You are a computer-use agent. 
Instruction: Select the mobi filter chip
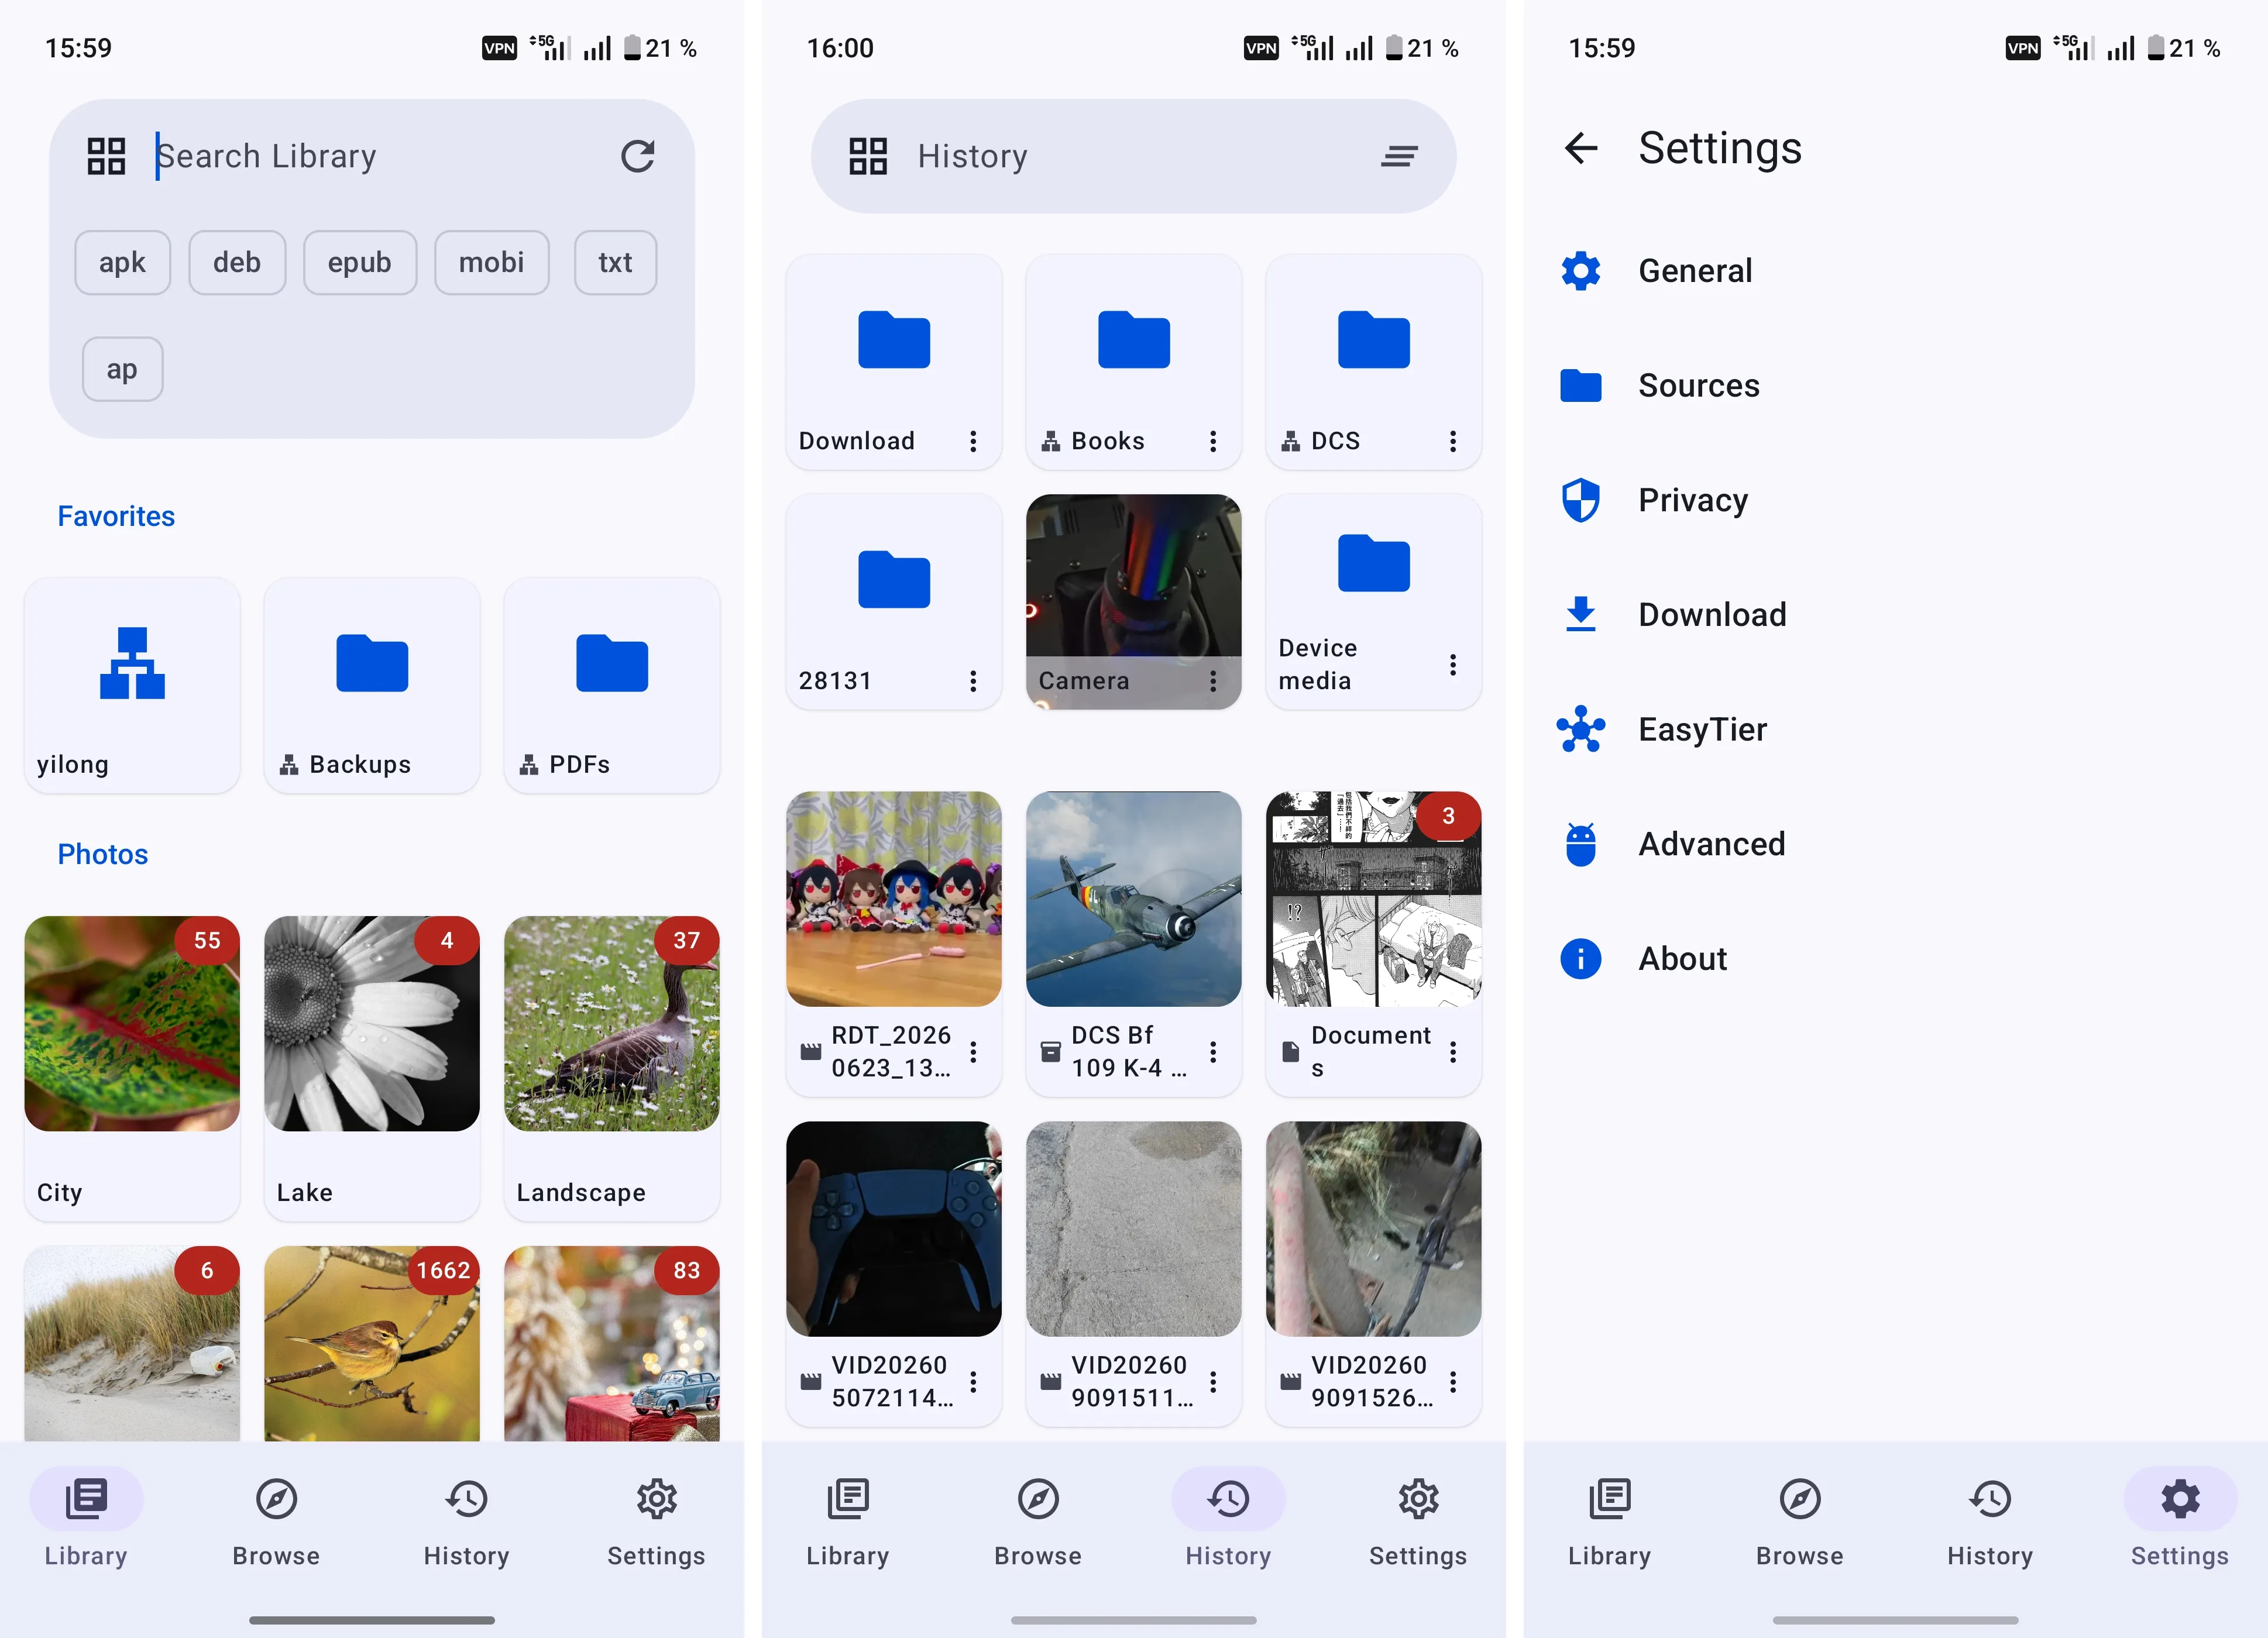491,263
